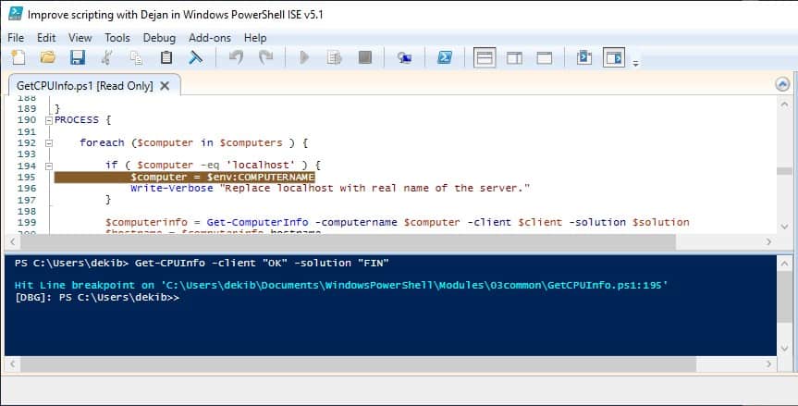Click the Undo arrow icon
Image resolution: width=798 pixels, height=406 pixels.
point(236,57)
